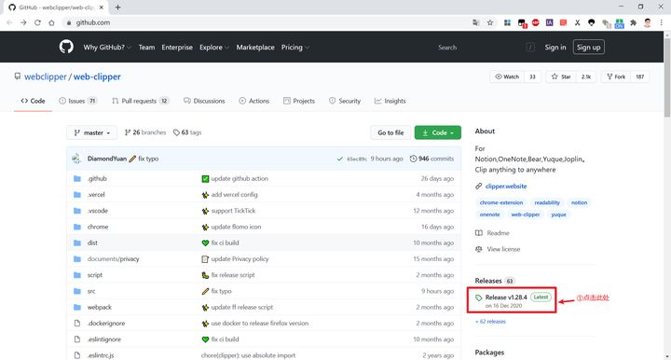Go back with browser back arrow

(x=9, y=22)
